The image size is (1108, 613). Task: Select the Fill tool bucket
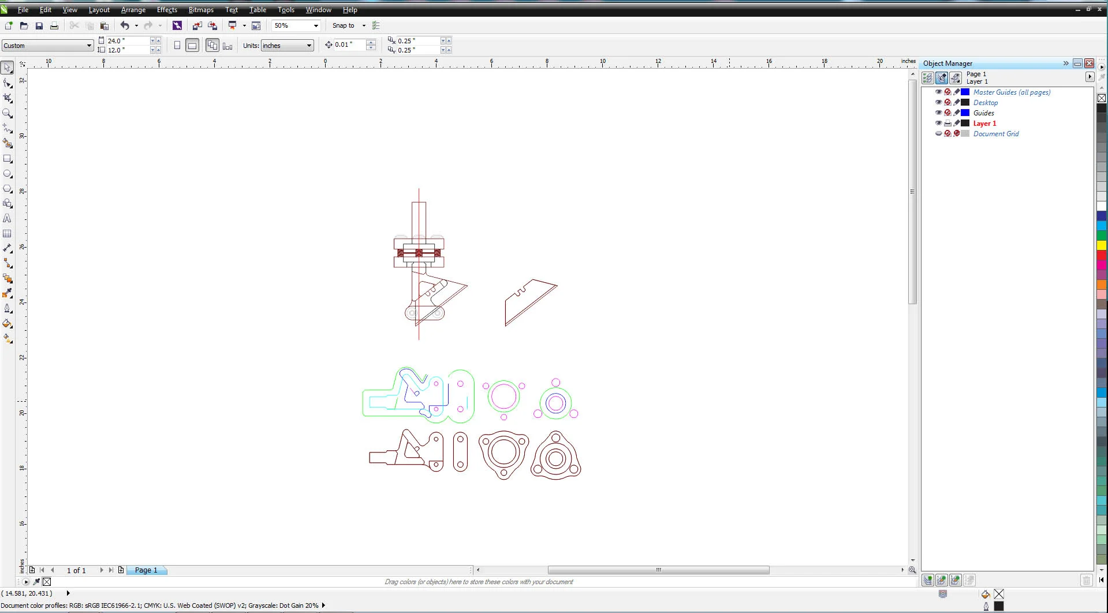point(8,323)
